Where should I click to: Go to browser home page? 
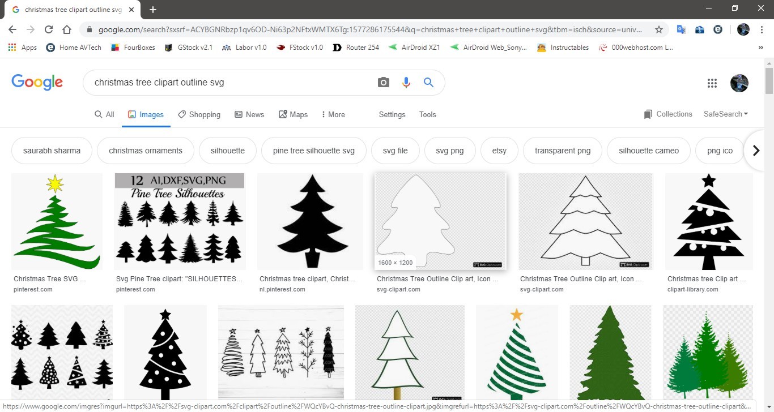pyautogui.click(x=67, y=30)
